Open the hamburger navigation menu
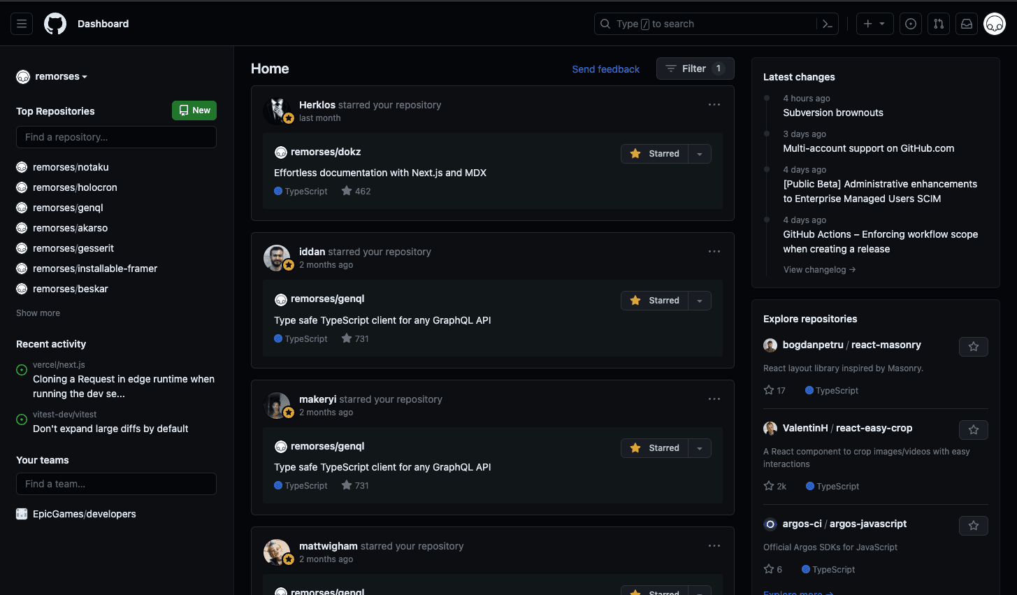This screenshot has height=595, width=1017. click(22, 24)
